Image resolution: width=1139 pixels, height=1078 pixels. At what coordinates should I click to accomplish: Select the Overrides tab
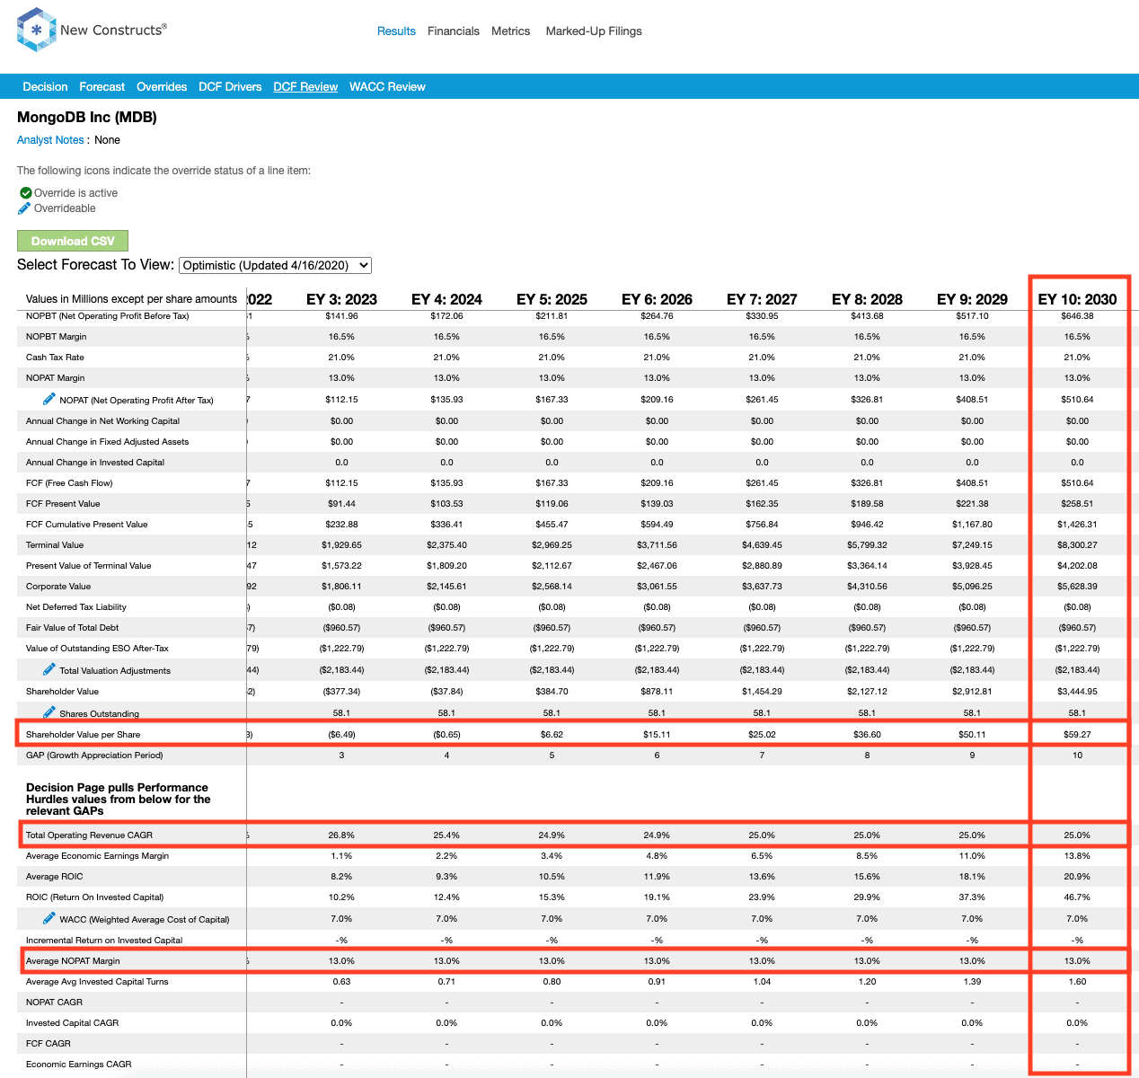pyautogui.click(x=162, y=87)
